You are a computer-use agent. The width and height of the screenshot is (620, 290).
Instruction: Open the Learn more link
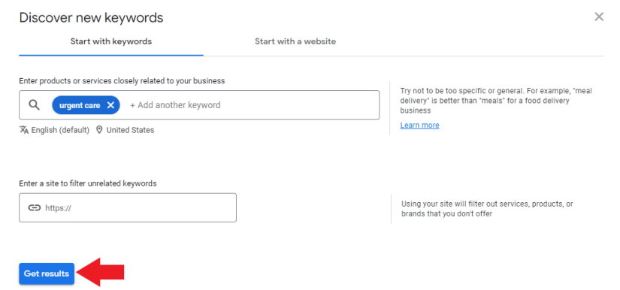tap(419, 125)
